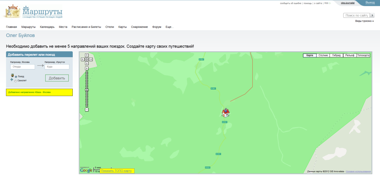The width and height of the screenshot is (380, 178).
Task: Click the map zoom-in plus button
Action: pyautogui.click(x=87, y=68)
